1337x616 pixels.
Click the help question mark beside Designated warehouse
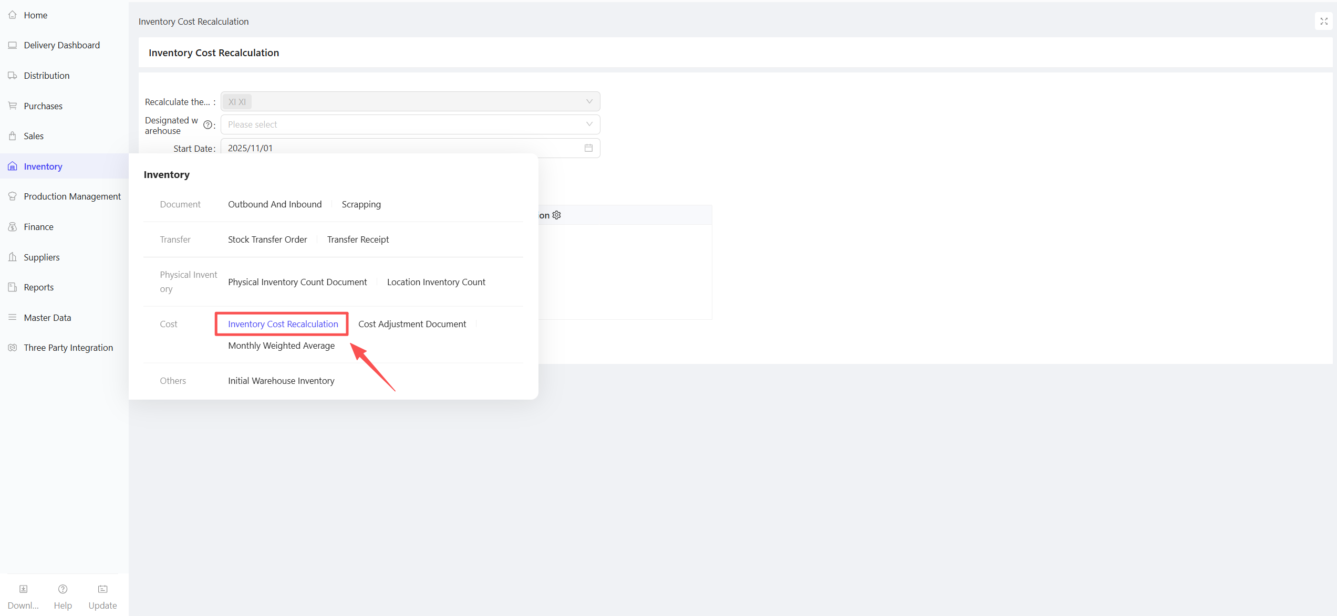point(208,125)
